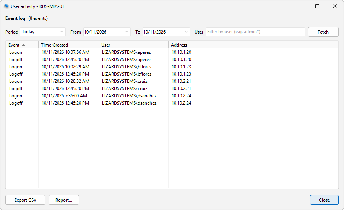Select time cell 10/11/2026 10:28:32 AM

[66, 81]
